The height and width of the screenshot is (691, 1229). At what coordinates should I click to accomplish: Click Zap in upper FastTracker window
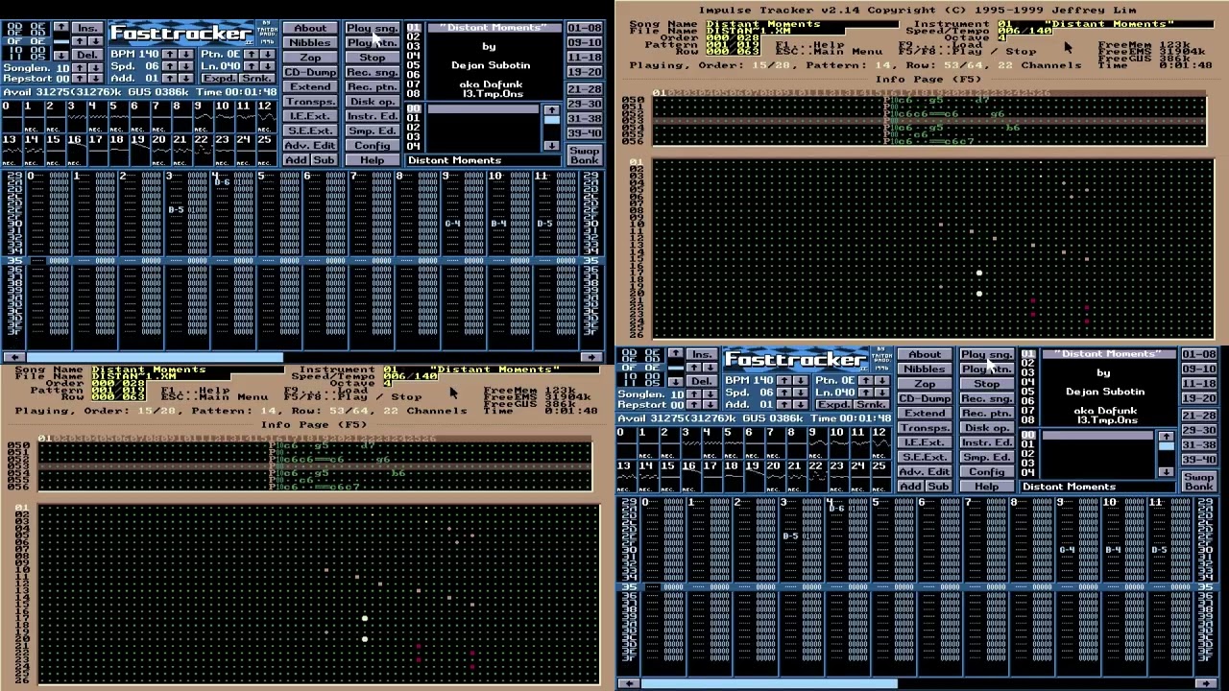310,58
